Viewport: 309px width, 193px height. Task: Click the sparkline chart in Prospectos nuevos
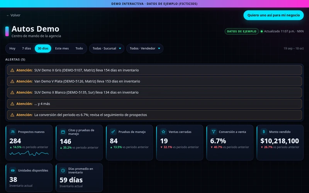coord(29,153)
